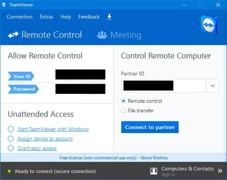
Task: Click the Password label tag
Action: [x=23, y=89]
